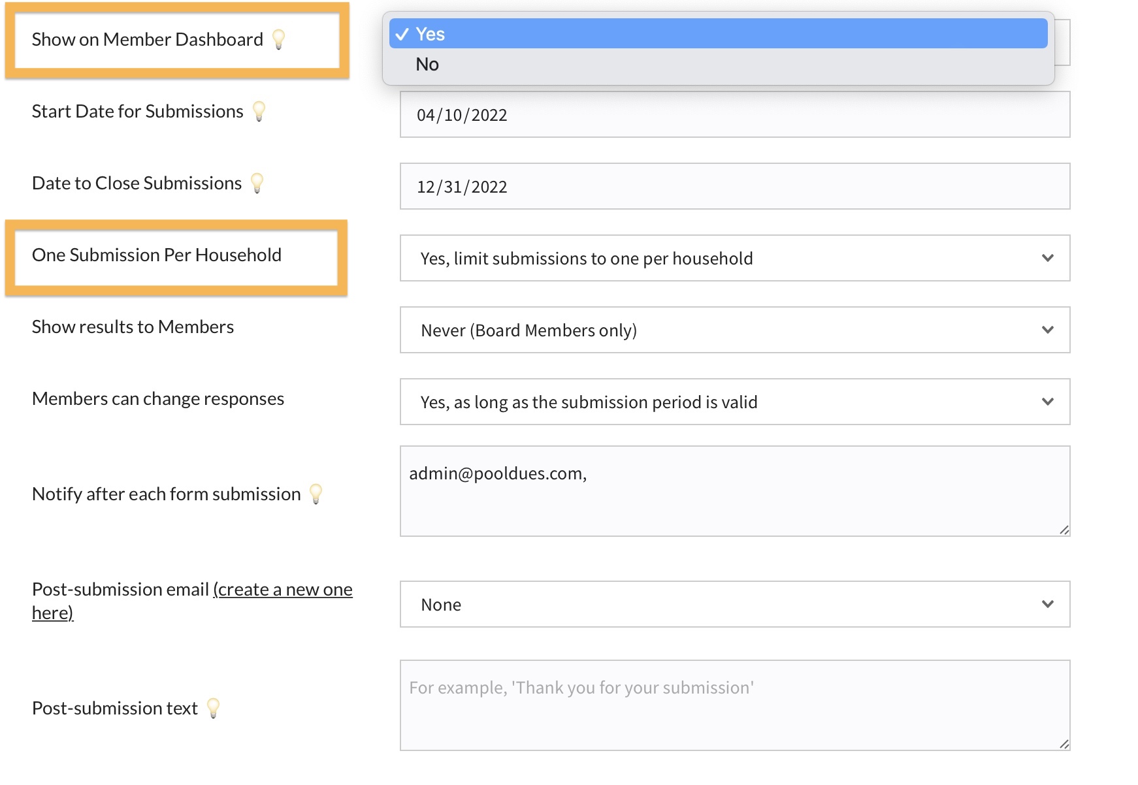Open Members can change responses dropdown
Screen dimensions: 1138x785
(x=734, y=402)
